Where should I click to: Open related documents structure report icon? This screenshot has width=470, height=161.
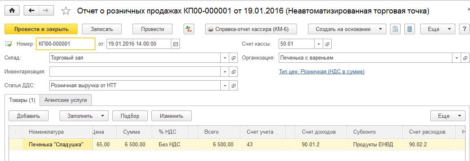pyautogui.click(x=396, y=29)
